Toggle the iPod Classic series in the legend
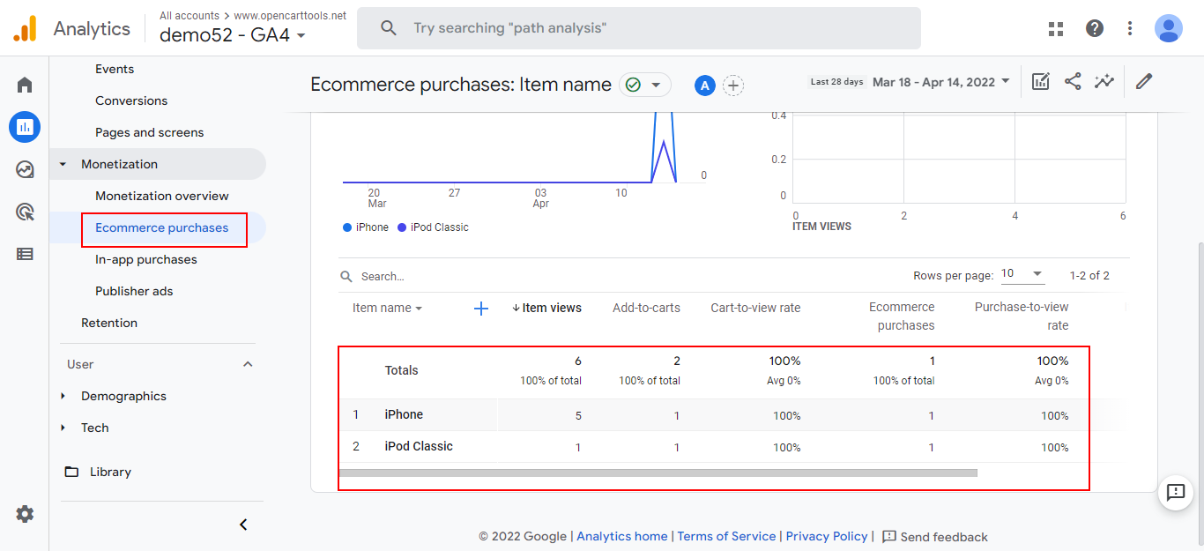1204x551 pixels. [434, 227]
